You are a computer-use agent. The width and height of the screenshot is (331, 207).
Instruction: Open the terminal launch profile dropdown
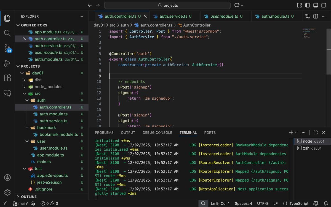tap(296, 132)
